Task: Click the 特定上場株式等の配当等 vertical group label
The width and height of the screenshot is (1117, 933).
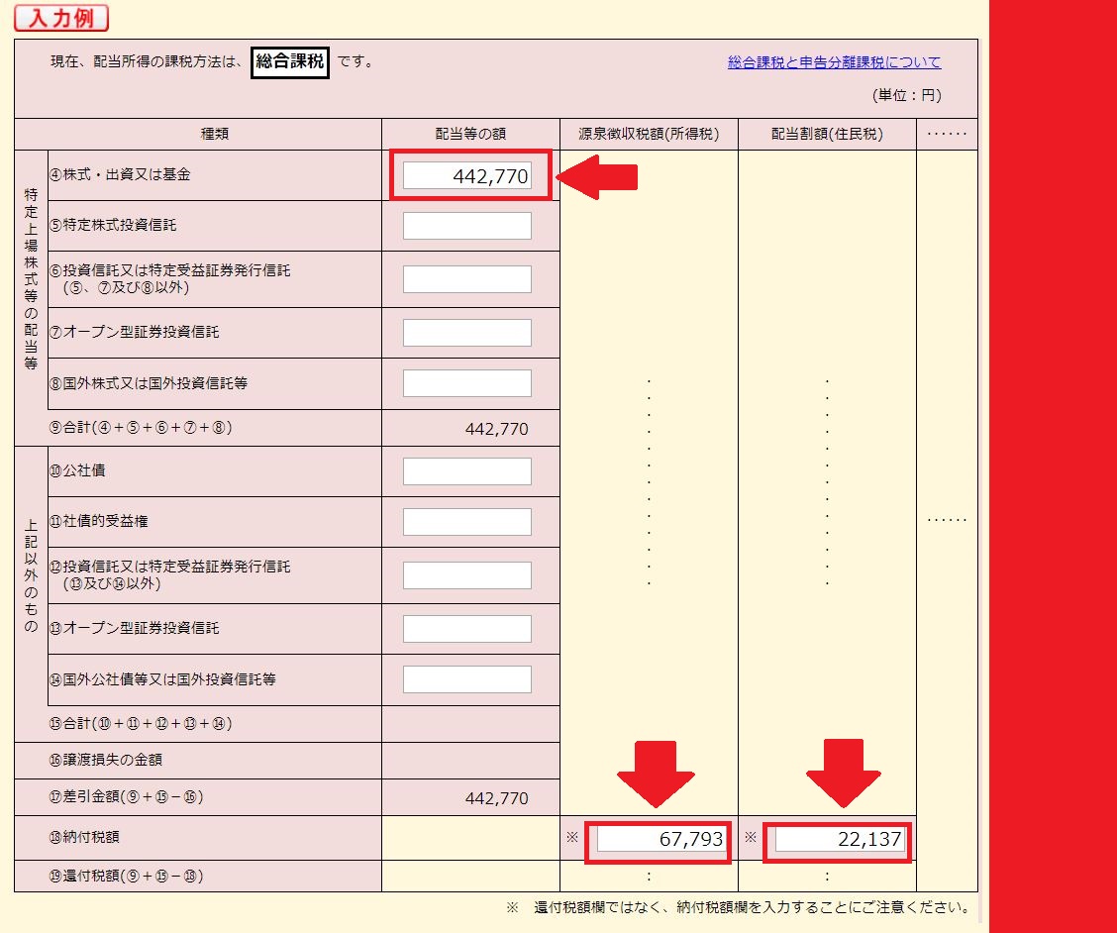Action: coord(31,278)
